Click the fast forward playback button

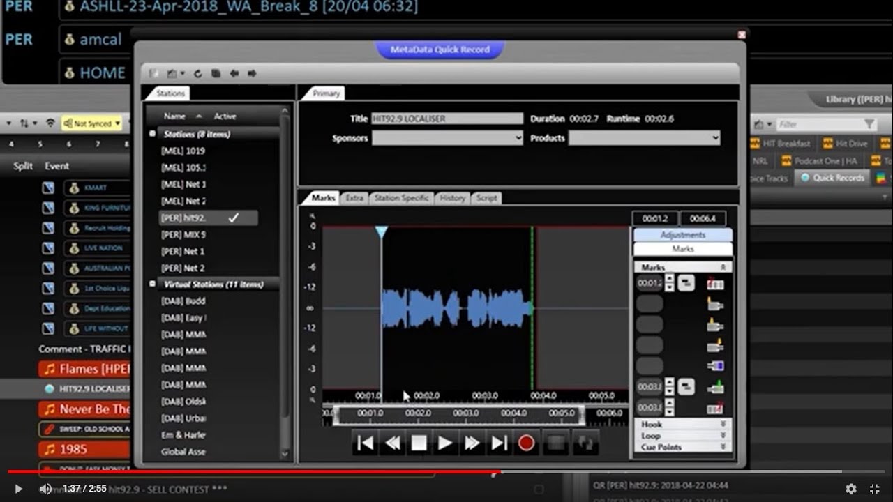472,443
